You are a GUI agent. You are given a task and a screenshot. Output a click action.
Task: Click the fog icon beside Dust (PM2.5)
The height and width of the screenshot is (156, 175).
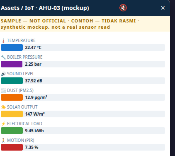click(x=3, y=90)
